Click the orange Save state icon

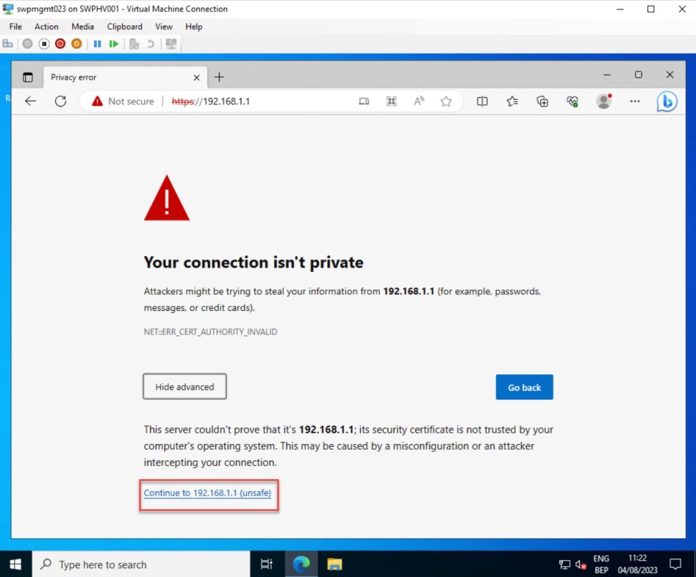click(x=76, y=44)
